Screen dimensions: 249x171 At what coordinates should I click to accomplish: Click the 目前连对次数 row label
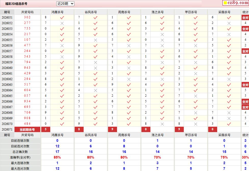(20, 146)
